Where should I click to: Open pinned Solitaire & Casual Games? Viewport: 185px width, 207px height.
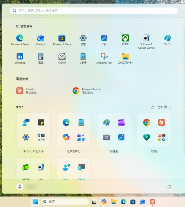point(146,42)
